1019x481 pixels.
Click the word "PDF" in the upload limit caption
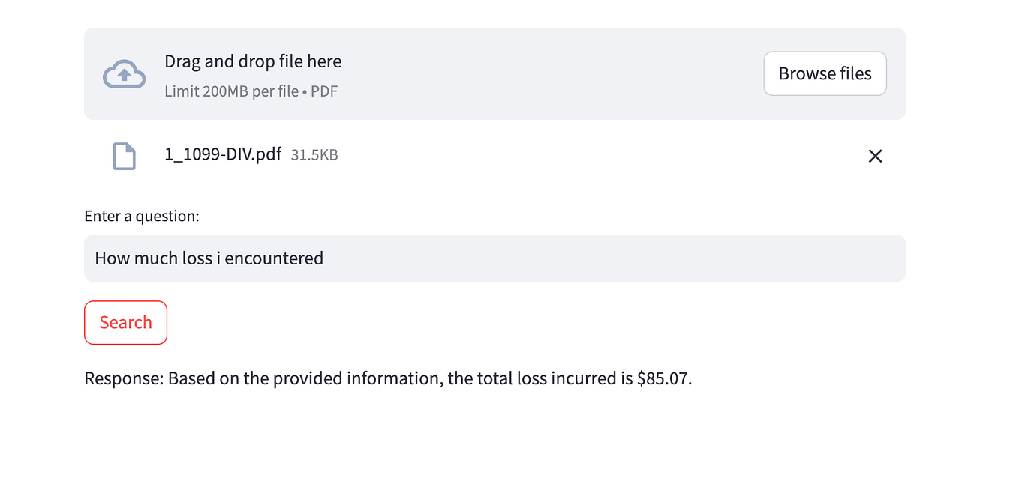(324, 91)
